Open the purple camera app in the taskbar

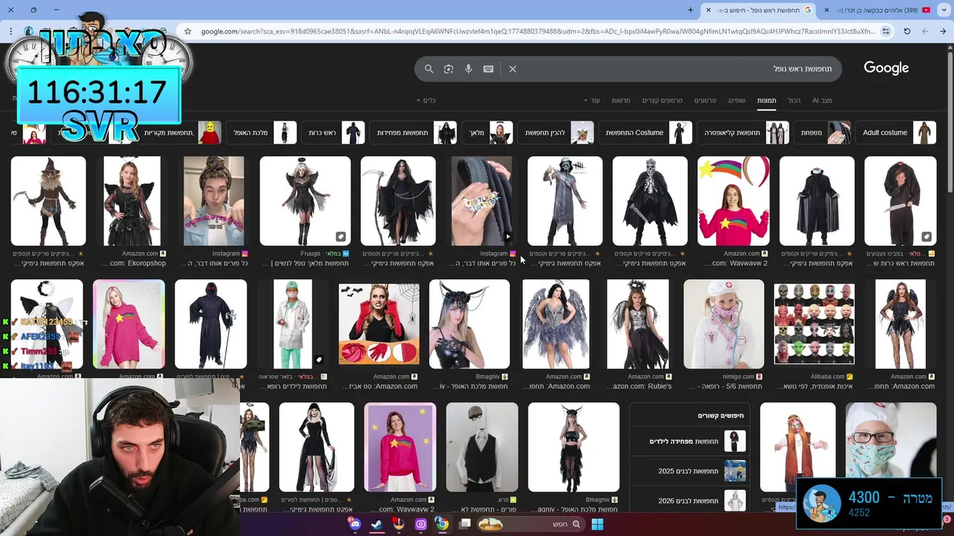(420, 524)
